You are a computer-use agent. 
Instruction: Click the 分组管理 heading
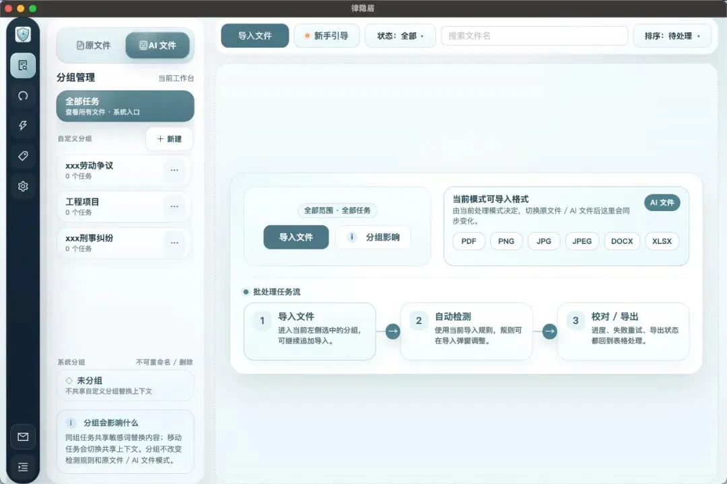click(x=75, y=77)
